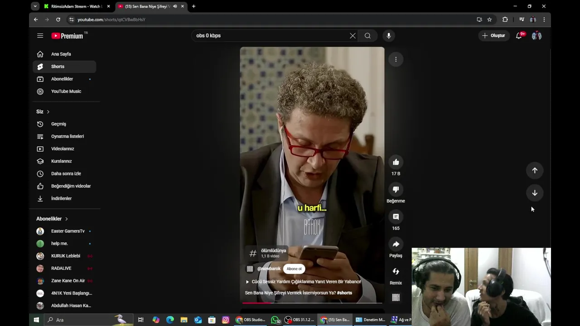The height and width of the screenshot is (326, 580).
Task: Start voice search with the microphone
Action: click(x=388, y=36)
